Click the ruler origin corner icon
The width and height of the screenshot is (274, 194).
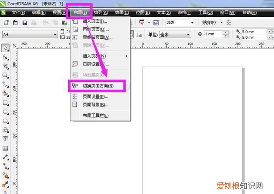pos(15,46)
